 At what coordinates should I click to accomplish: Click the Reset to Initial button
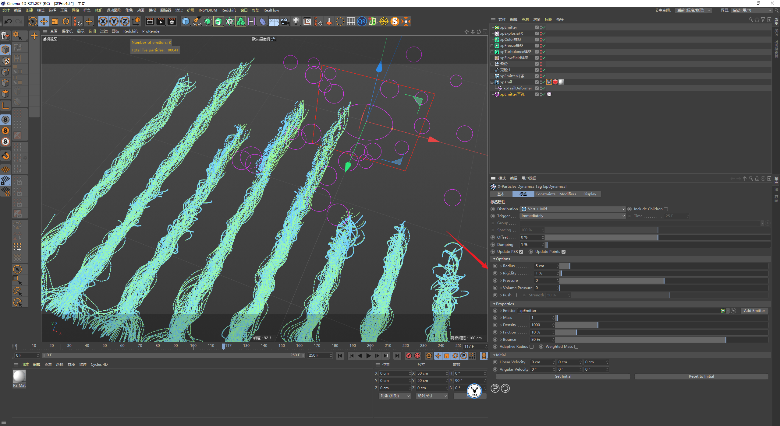tap(701, 376)
